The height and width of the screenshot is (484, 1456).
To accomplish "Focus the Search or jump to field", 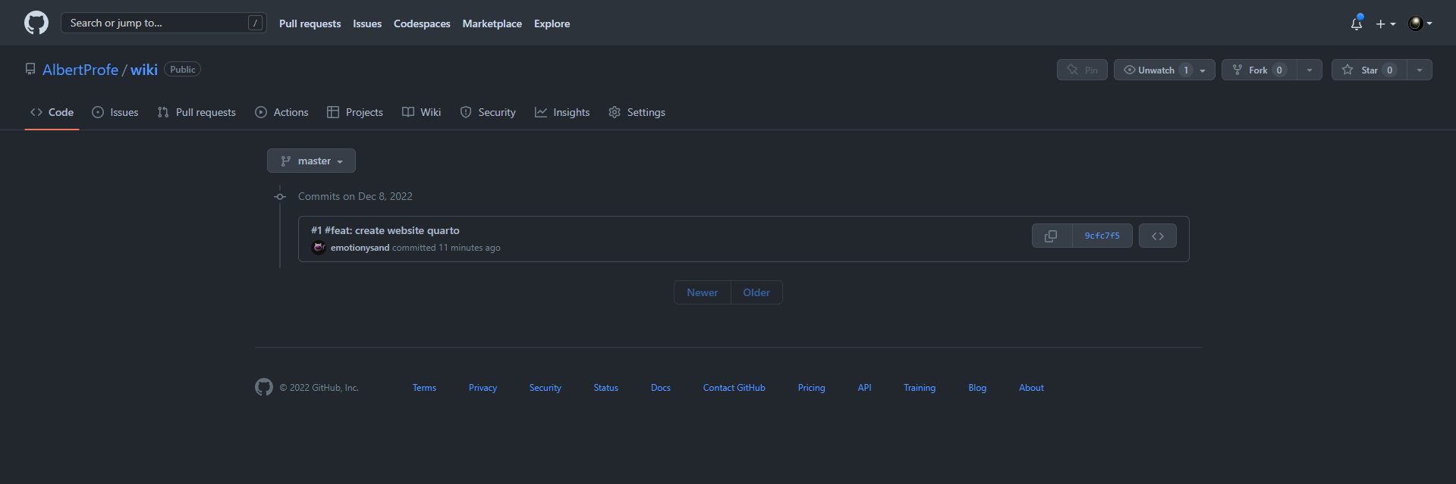I will [x=164, y=23].
